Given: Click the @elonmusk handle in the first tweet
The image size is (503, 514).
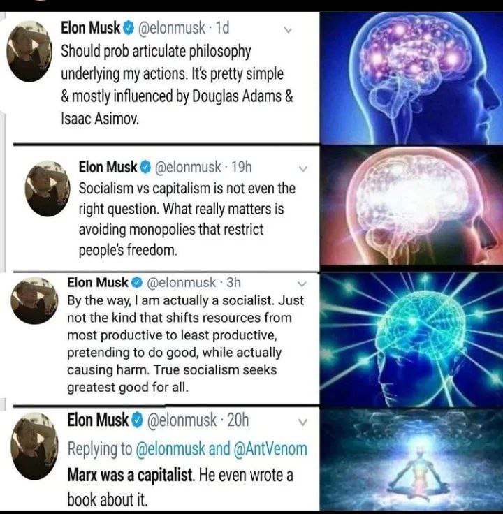Looking at the screenshot, I should point(172,28).
